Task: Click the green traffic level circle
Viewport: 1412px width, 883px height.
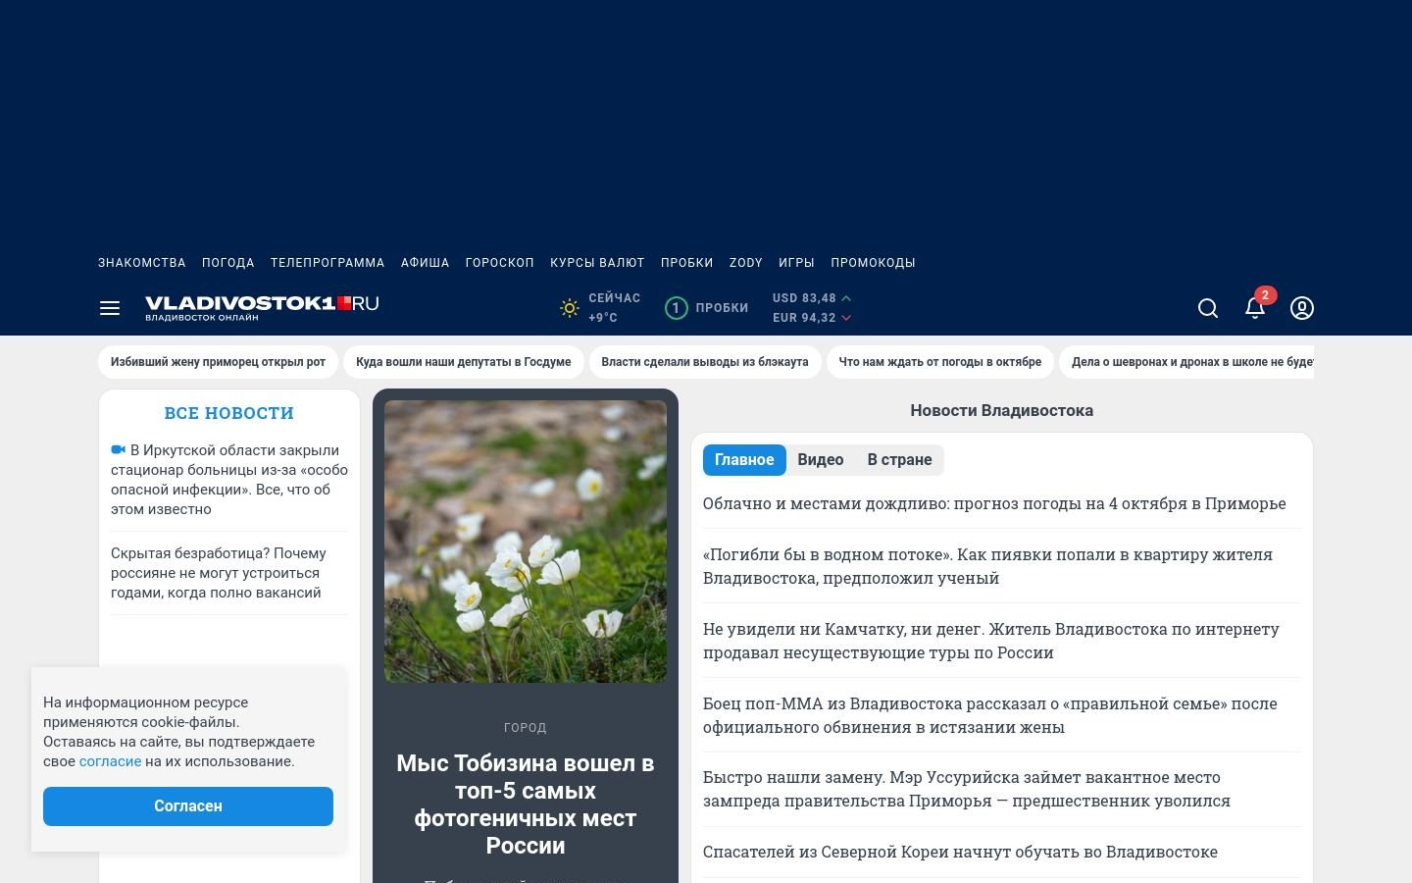Action: (x=676, y=308)
